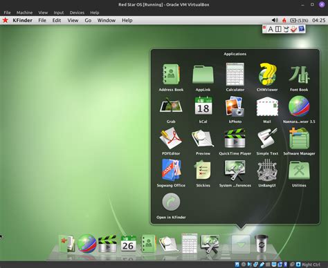The width and height of the screenshot is (328, 268).
Task: Open Address Book from the dock
Action: pos(148,244)
